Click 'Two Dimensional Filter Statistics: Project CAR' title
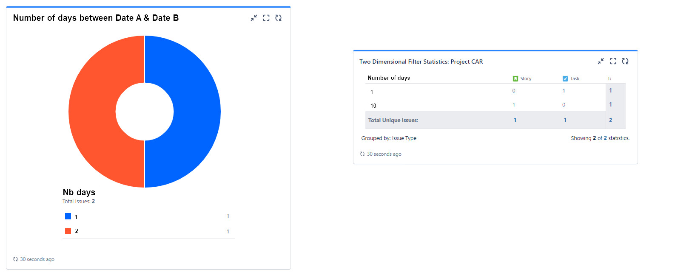This screenshot has height=272, width=675. 421,62
